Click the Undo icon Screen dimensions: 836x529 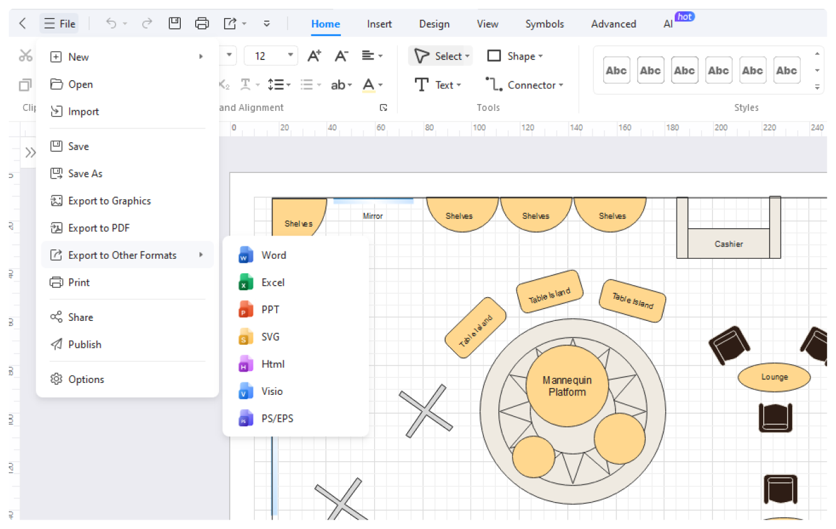click(111, 24)
